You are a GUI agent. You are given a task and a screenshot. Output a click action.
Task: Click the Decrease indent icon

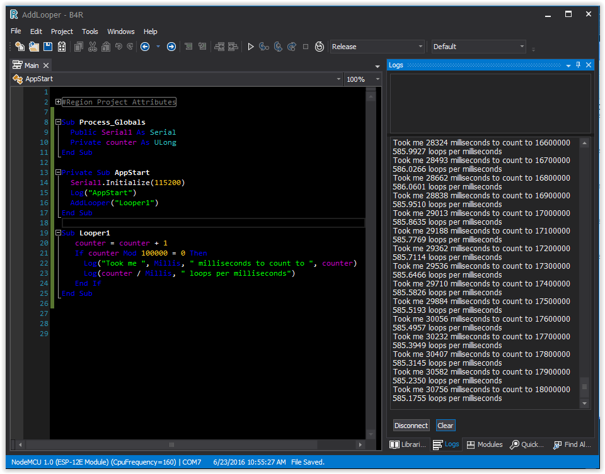coord(219,47)
